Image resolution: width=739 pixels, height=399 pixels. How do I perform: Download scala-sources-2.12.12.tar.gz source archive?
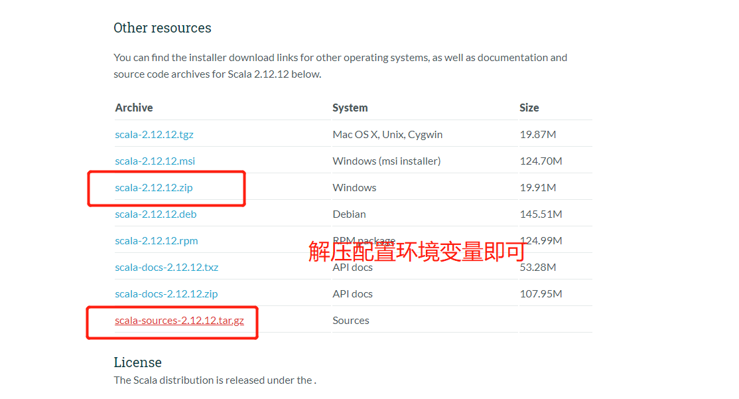tap(179, 321)
